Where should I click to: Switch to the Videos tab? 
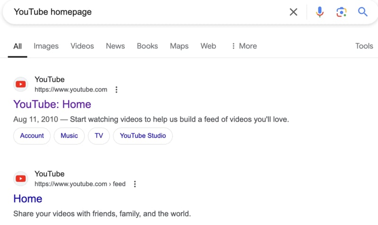(82, 46)
